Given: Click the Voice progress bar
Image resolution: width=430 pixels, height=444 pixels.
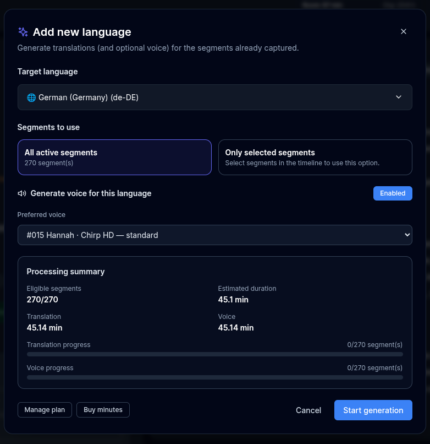Looking at the screenshot, I should (x=214, y=377).
